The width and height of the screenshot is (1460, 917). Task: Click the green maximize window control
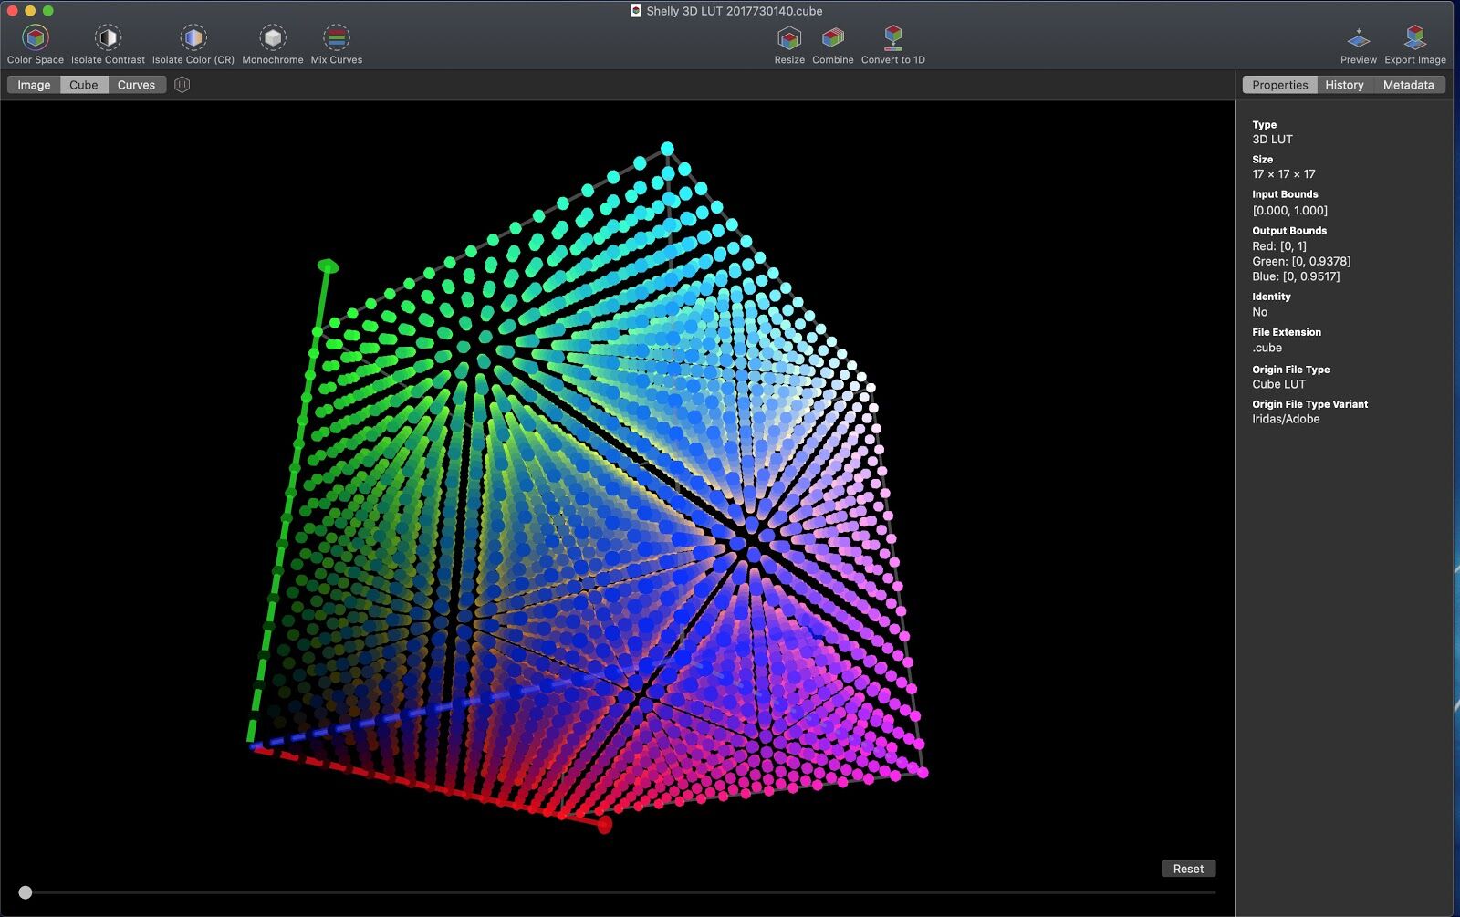tap(46, 12)
